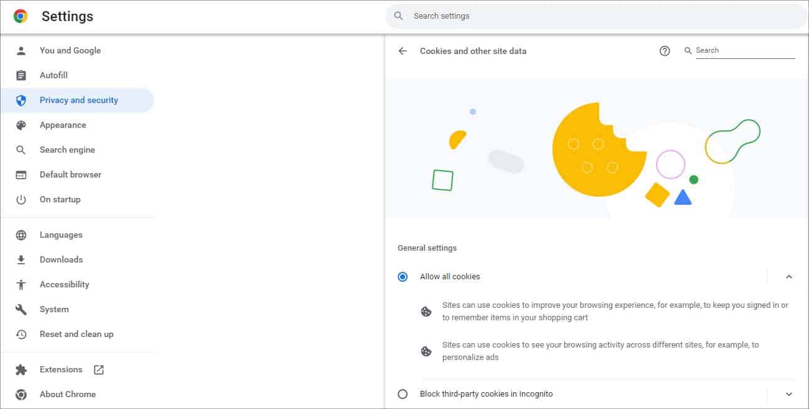The width and height of the screenshot is (809, 409).
Task: Open You and Google settings
Action: pyautogui.click(x=70, y=51)
